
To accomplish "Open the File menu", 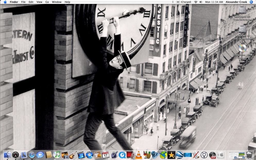I will 23,2.
